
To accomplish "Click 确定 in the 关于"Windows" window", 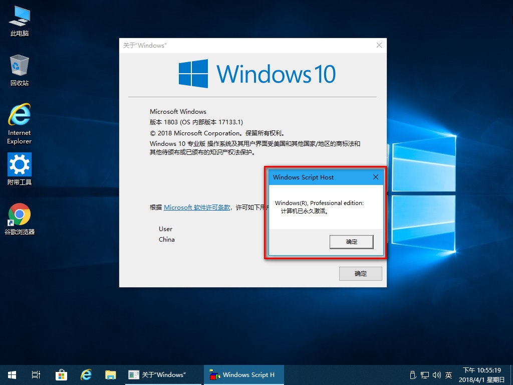I will pyautogui.click(x=361, y=274).
